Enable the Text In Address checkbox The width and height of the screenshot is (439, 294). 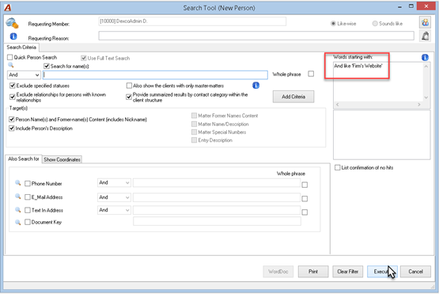pyautogui.click(x=28, y=210)
